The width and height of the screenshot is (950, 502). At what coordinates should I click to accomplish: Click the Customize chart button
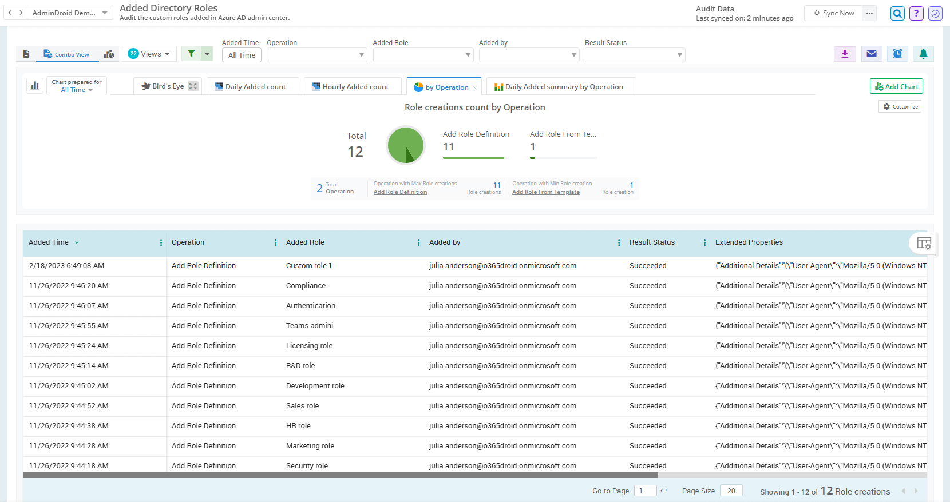(x=900, y=106)
